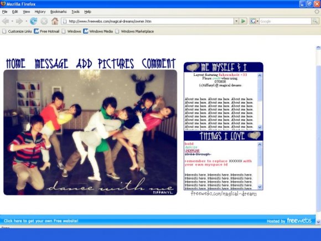
Task: Go to the Home page icon
Action: tap(55, 21)
